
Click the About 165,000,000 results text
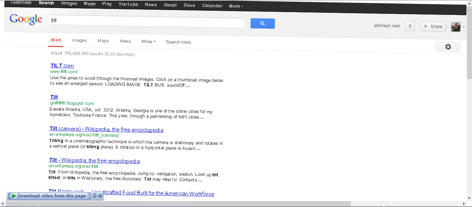click(x=92, y=54)
